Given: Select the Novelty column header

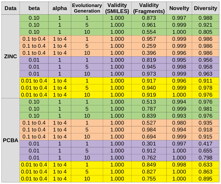Looking at the screenshot, I should 179,8.
